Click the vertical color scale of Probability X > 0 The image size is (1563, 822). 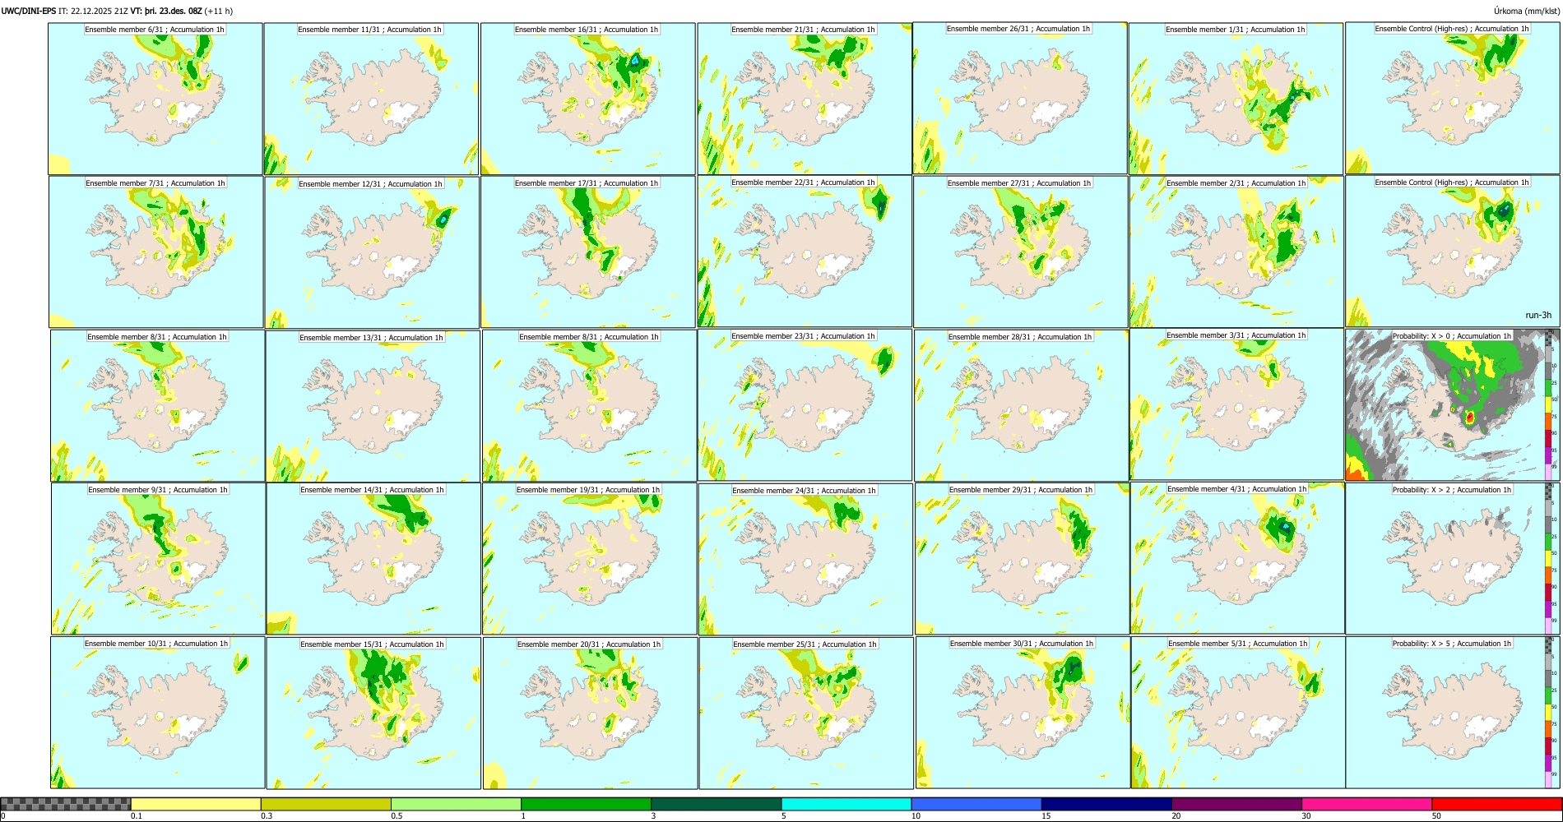tap(1550, 405)
